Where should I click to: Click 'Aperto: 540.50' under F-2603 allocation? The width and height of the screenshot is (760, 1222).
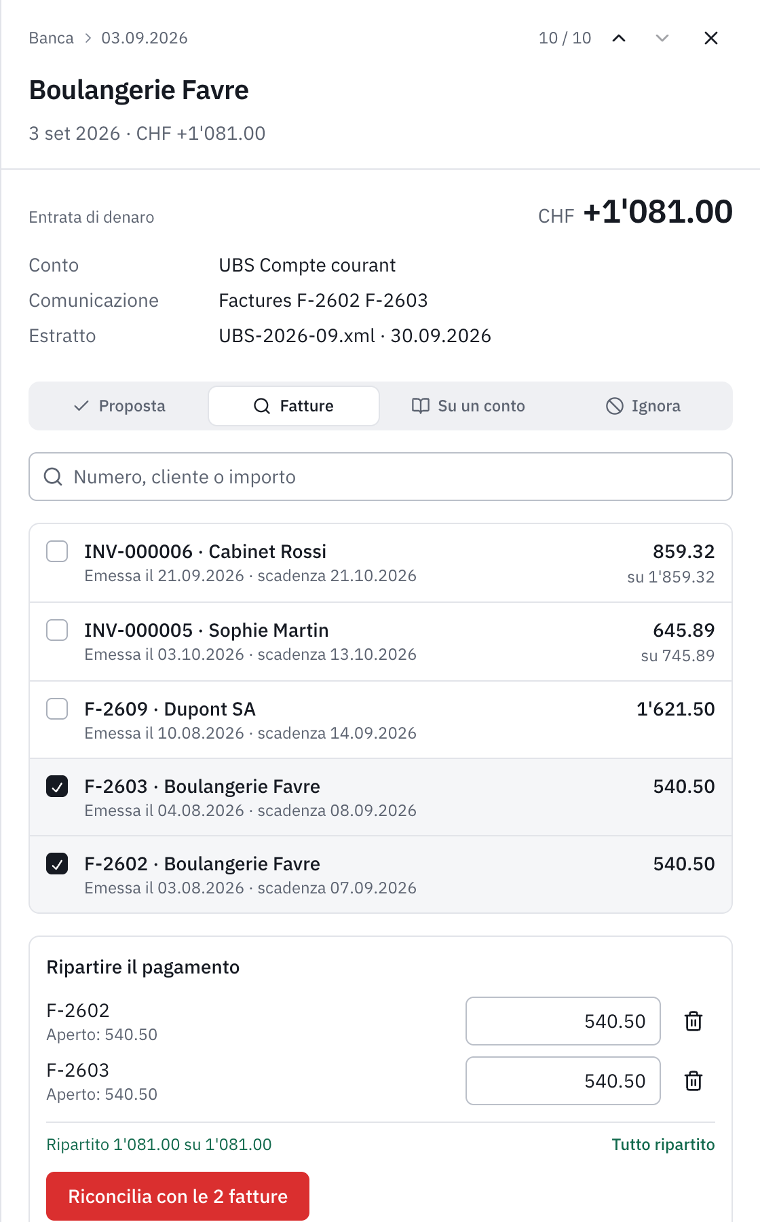click(x=102, y=1094)
